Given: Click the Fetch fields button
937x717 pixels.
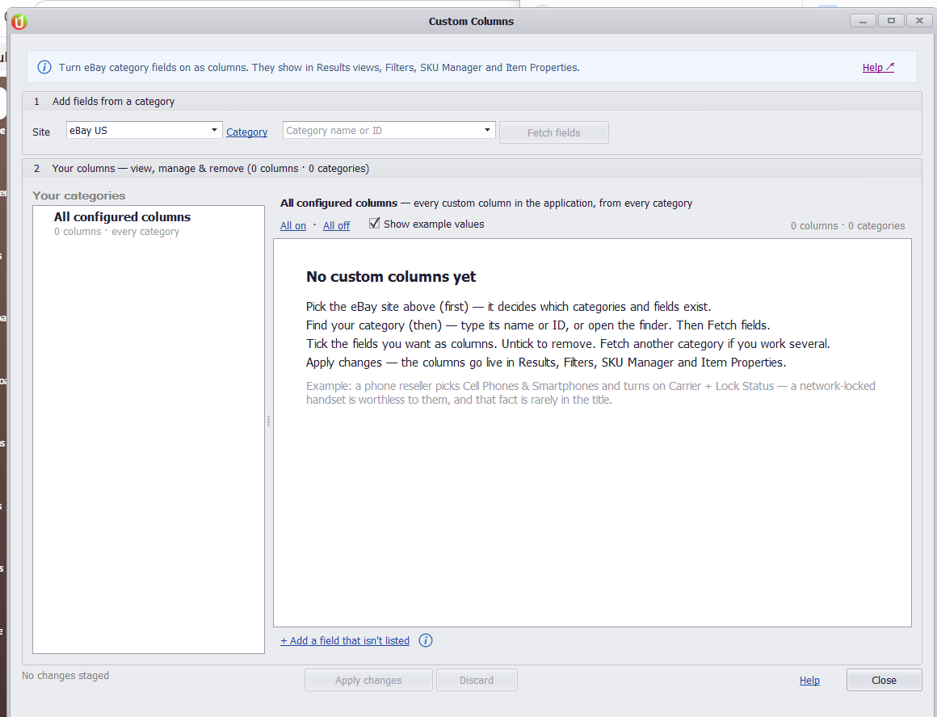Looking at the screenshot, I should [x=554, y=132].
